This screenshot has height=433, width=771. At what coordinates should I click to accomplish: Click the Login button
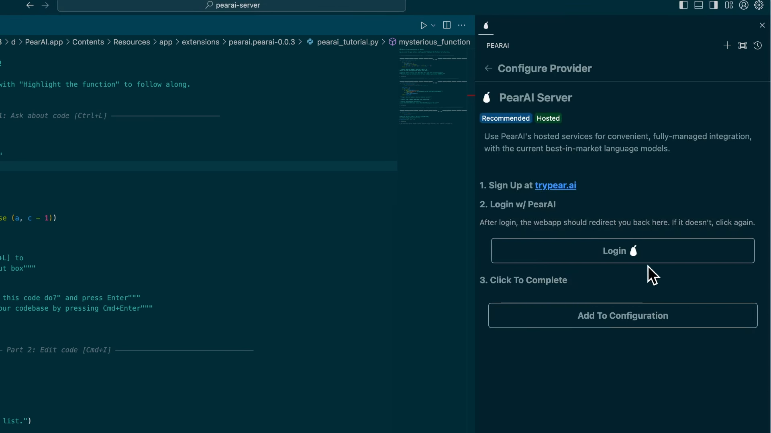pos(622,251)
